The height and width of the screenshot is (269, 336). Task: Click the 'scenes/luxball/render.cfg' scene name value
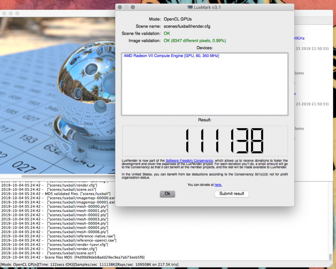[x=187, y=26]
